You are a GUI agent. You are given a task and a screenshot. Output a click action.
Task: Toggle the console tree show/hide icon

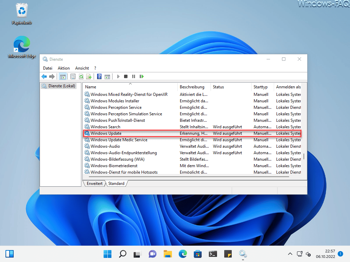63,77
